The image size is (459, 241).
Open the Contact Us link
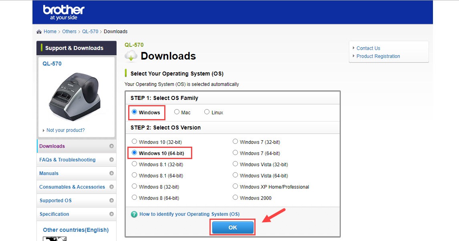[368, 48]
